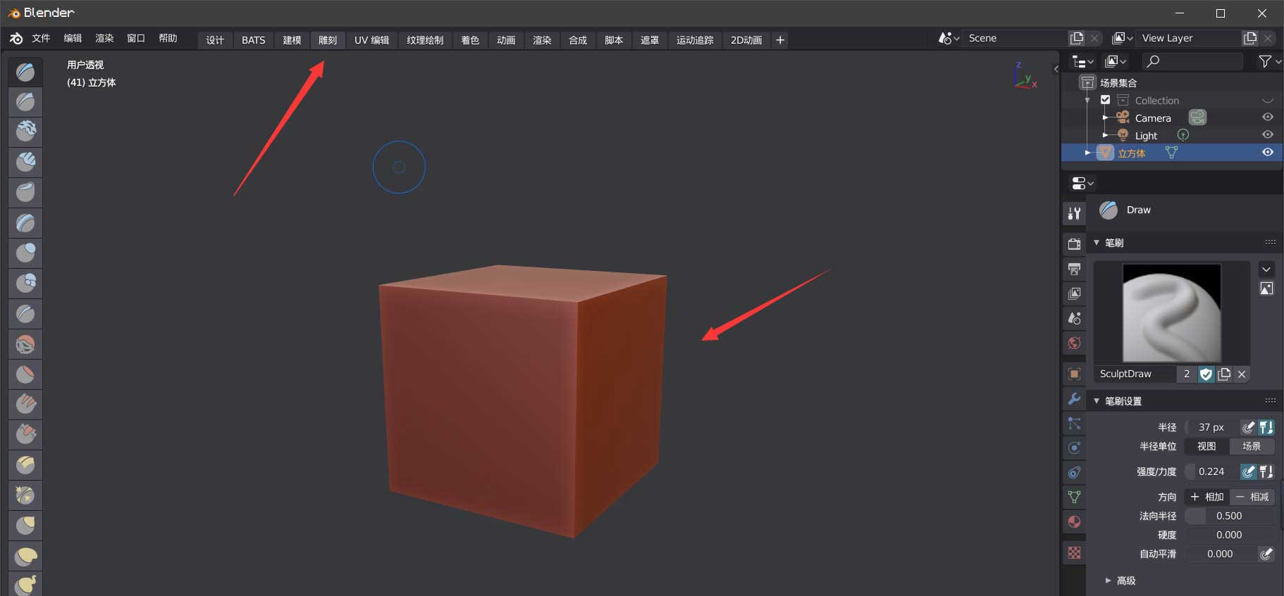Expand the Camera tree item
This screenshot has width=1284, height=596.
tap(1105, 118)
